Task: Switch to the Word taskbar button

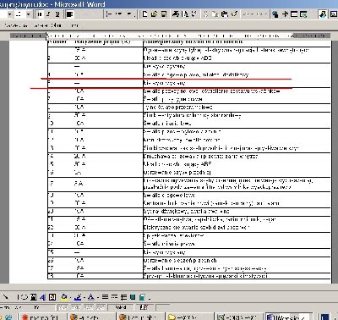Action: [x=289, y=317]
